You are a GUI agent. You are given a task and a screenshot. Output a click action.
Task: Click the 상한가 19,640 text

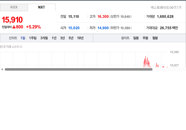click(x=121, y=16)
